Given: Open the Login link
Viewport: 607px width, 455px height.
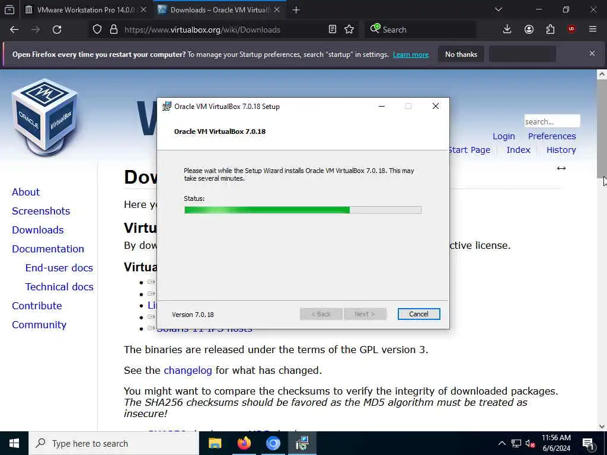Looking at the screenshot, I should point(504,136).
